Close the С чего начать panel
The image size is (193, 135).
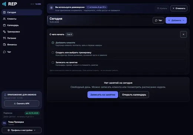(x=183, y=34)
